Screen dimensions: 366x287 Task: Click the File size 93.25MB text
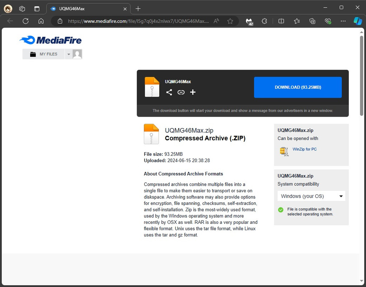click(163, 154)
